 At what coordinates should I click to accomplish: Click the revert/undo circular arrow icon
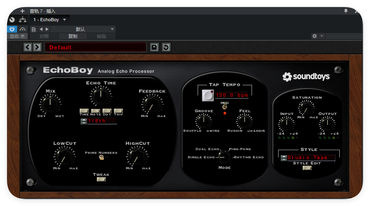coord(166,47)
